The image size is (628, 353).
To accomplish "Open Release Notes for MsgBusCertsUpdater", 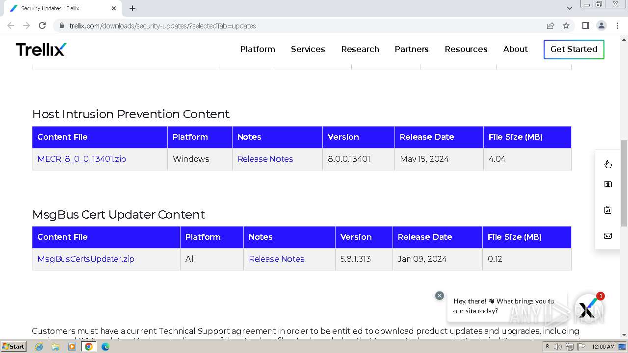I will pos(277,259).
